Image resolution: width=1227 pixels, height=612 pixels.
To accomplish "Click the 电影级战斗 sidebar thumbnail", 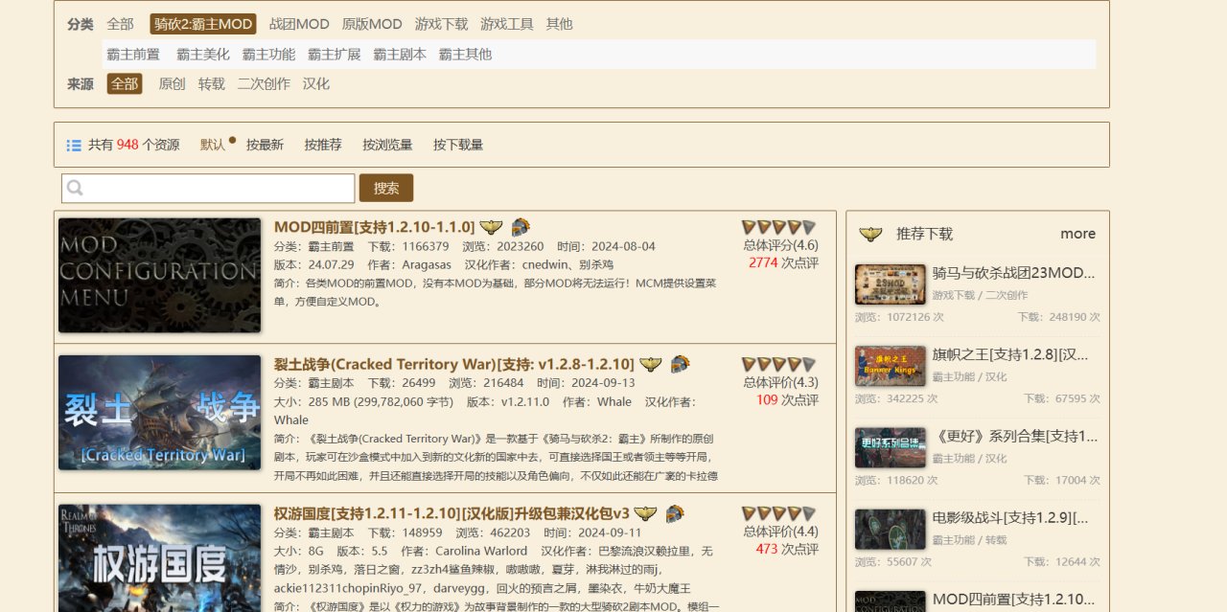I will (x=891, y=530).
